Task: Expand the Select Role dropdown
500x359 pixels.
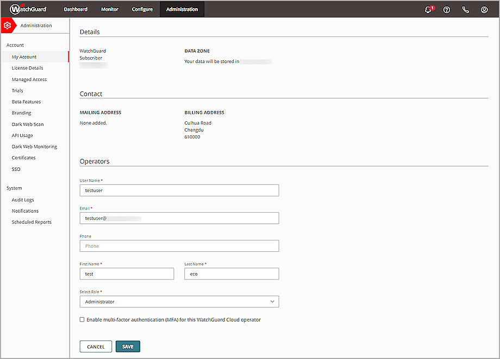Action: (179, 301)
